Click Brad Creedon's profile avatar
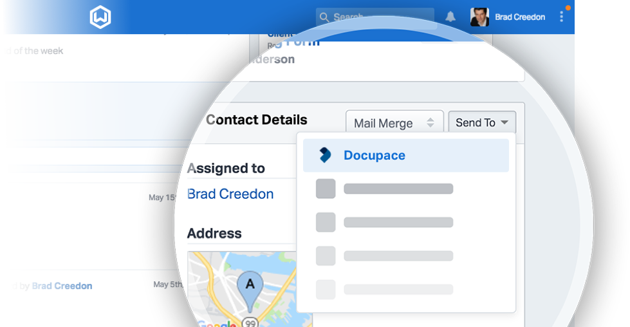This screenshot has width=630, height=327. coord(479,17)
